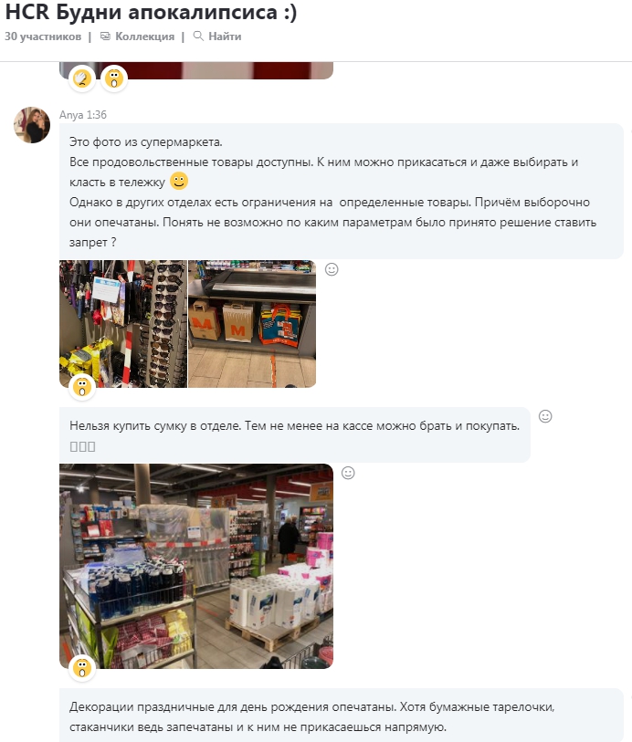Screen dimensions: 632x742
Task: Click the magnifier search icon
Action: pos(198,36)
